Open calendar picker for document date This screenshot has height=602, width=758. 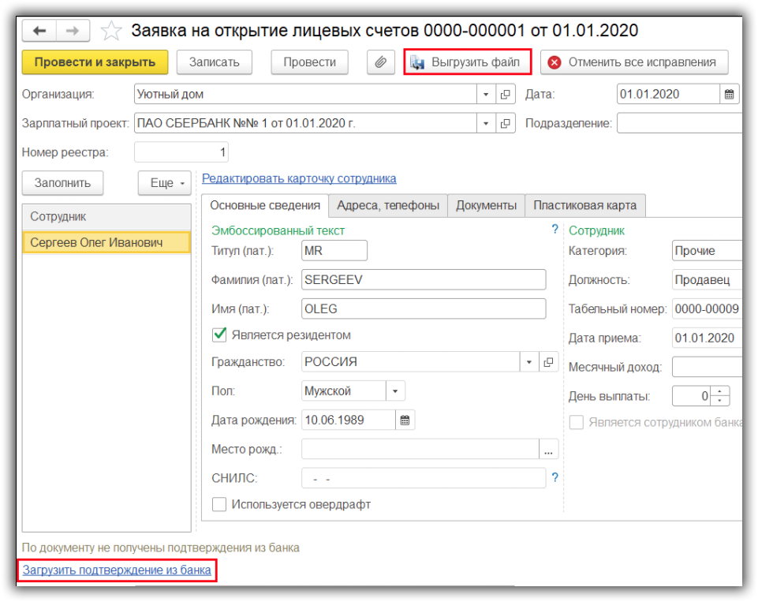[x=730, y=95]
